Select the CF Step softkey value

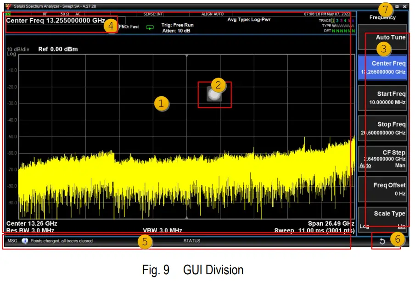click(384, 159)
